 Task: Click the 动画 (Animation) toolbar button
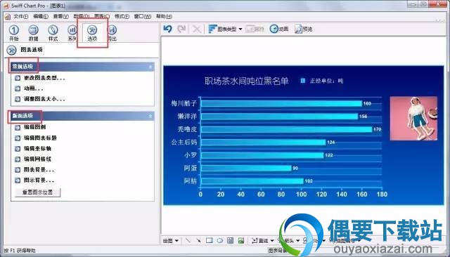(x=279, y=29)
